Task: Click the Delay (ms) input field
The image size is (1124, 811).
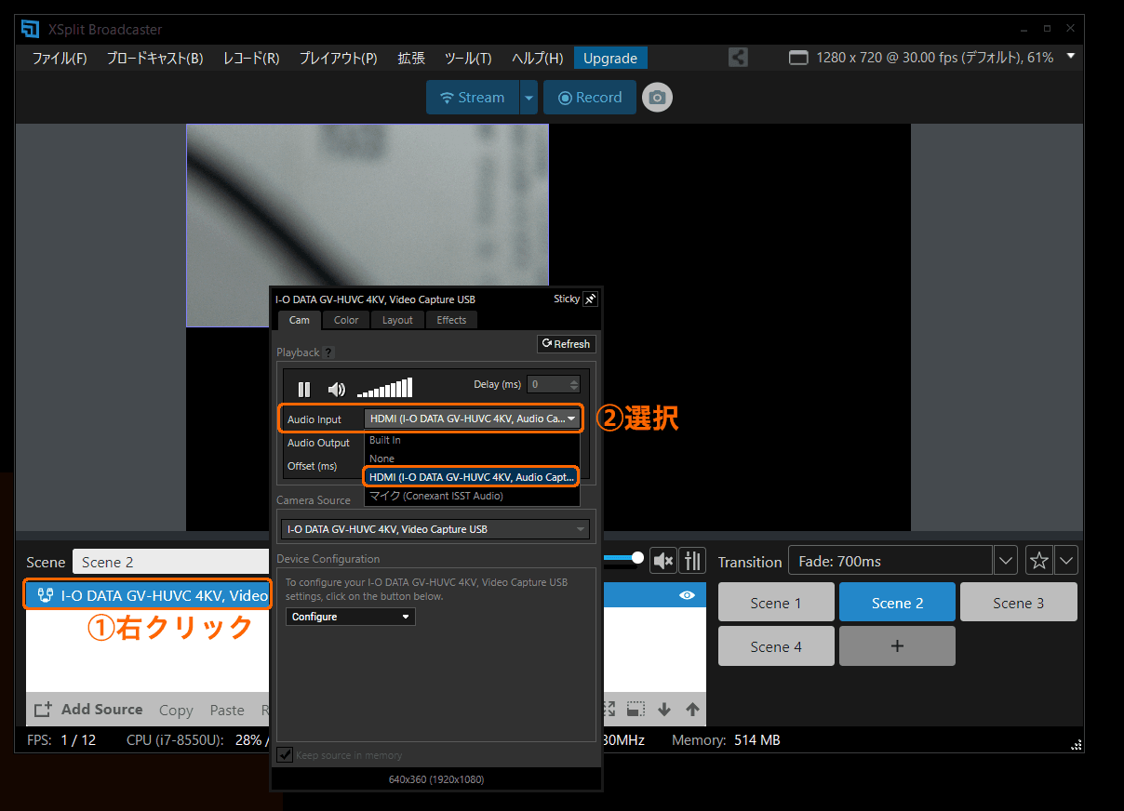Action: [x=547, y=384]
